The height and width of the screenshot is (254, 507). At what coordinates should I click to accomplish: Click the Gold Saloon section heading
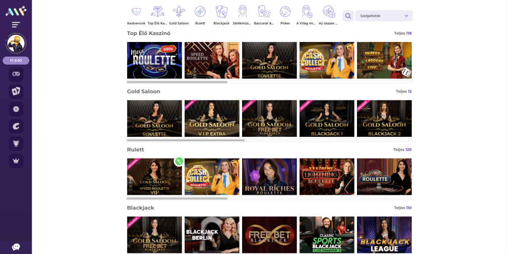[x=144, y=91]
